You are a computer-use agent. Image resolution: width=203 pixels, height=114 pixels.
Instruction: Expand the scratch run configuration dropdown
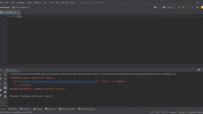tap(168, 7)
